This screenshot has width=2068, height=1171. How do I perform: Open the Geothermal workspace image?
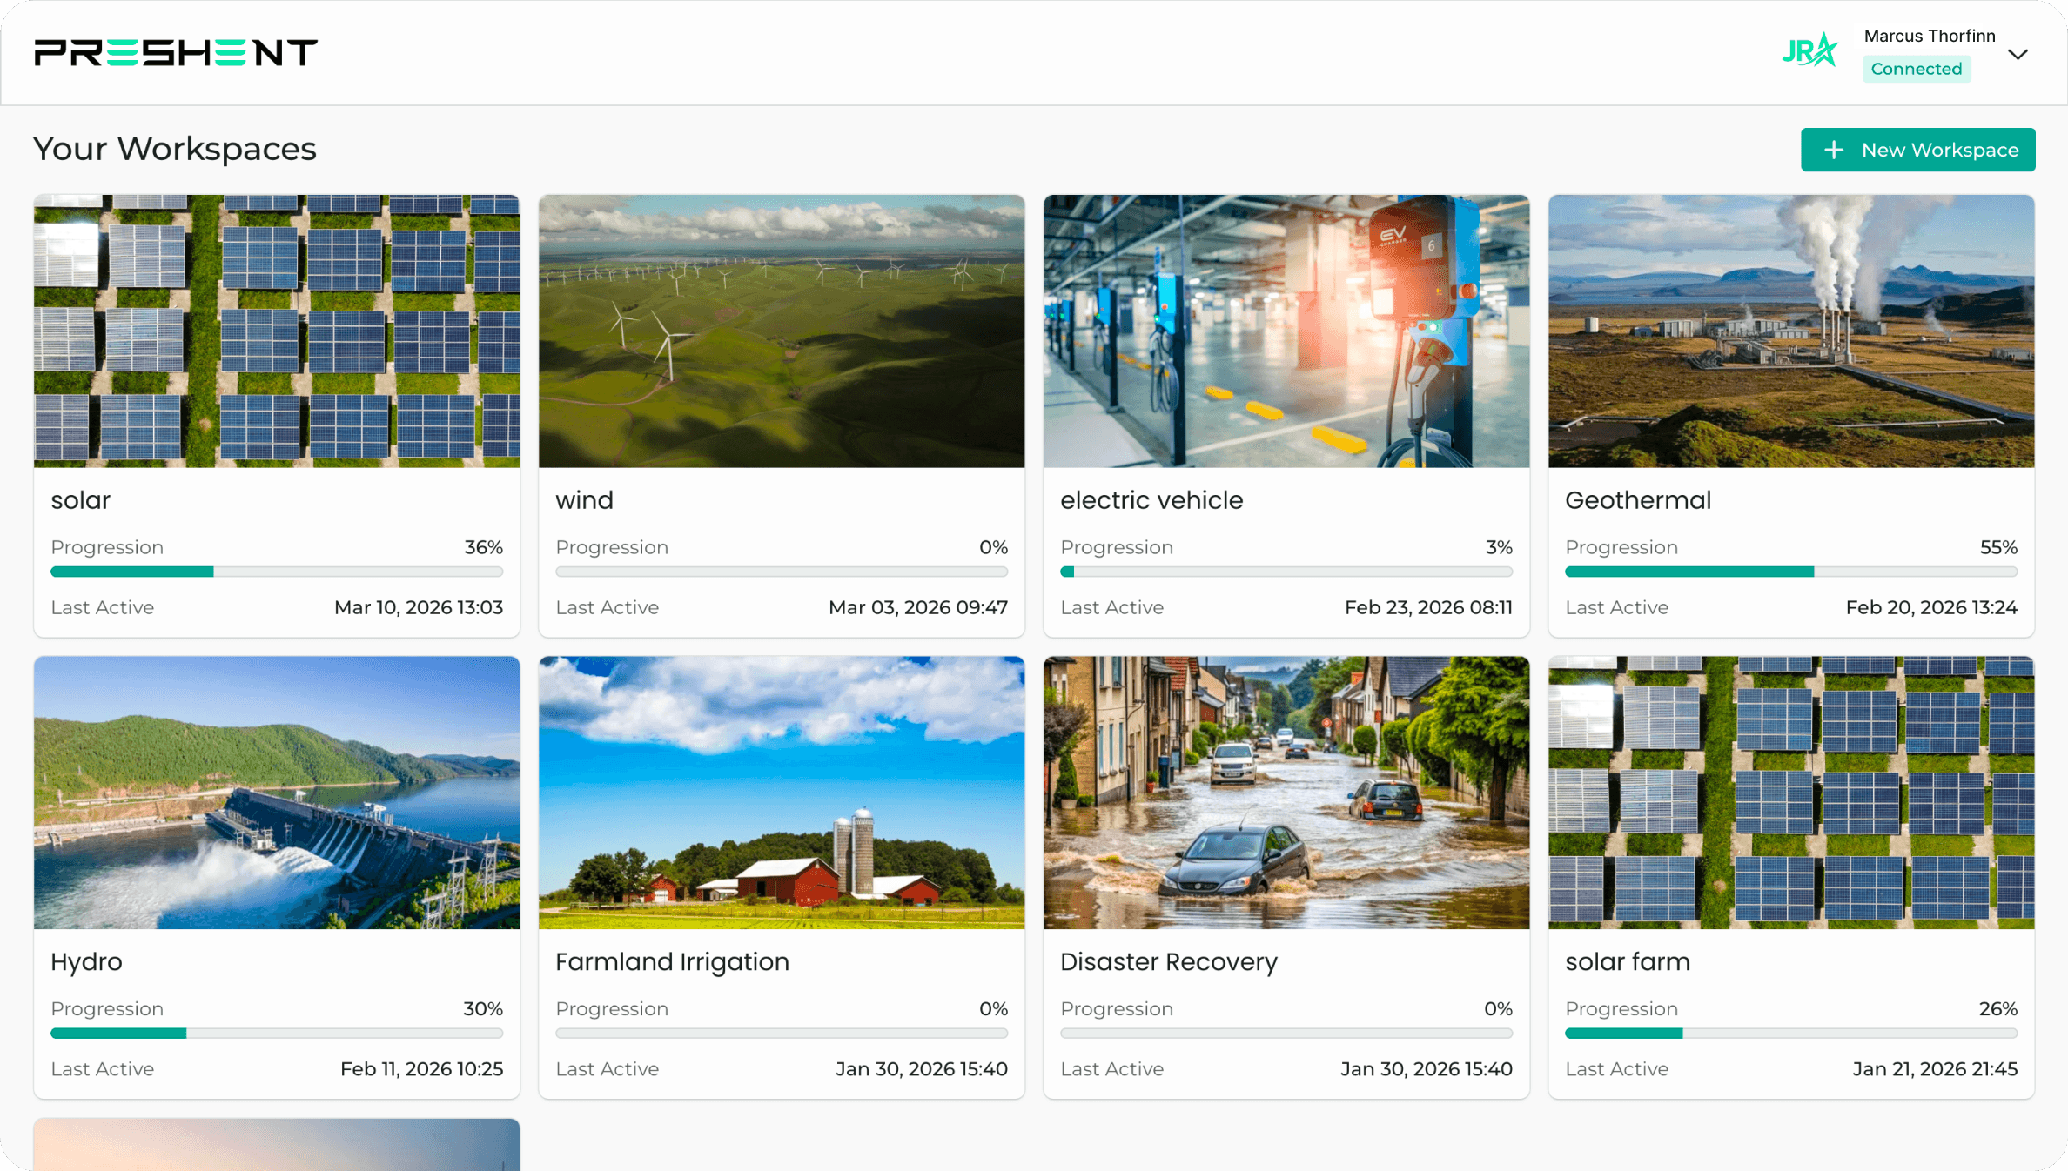pyautogui.click(x=1790, y=331)
